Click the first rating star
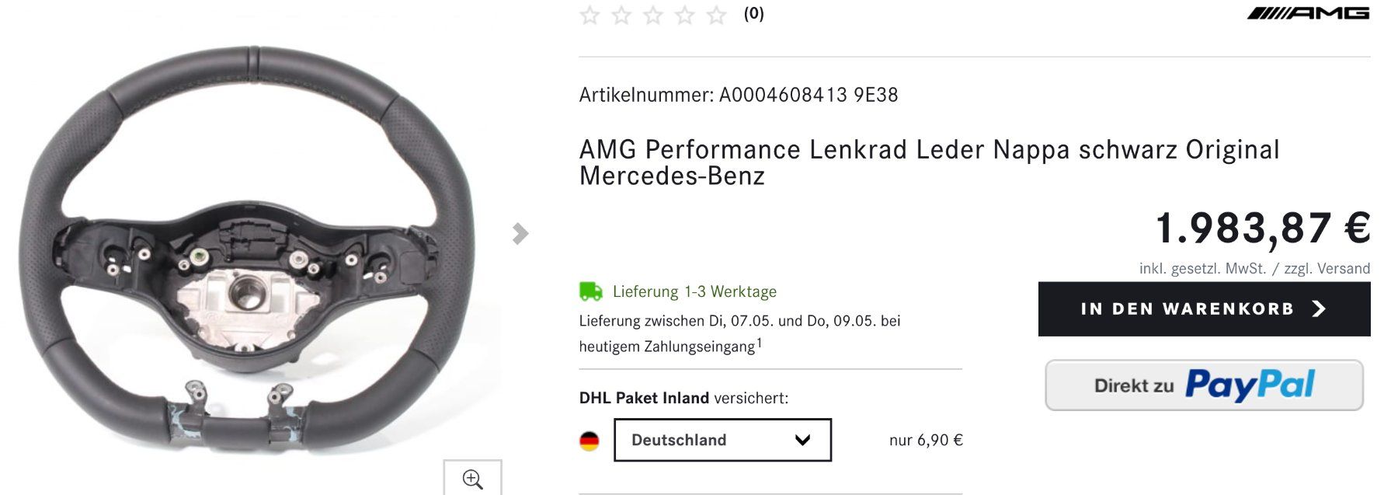 coord(590,15)
